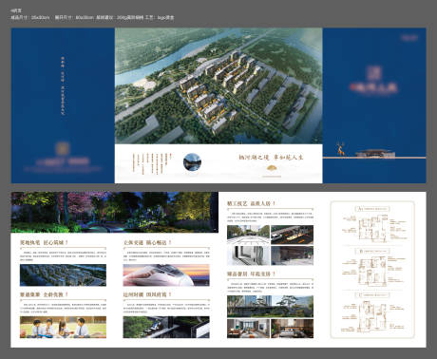Select the pine tree courtyard photo

(270, 307)
